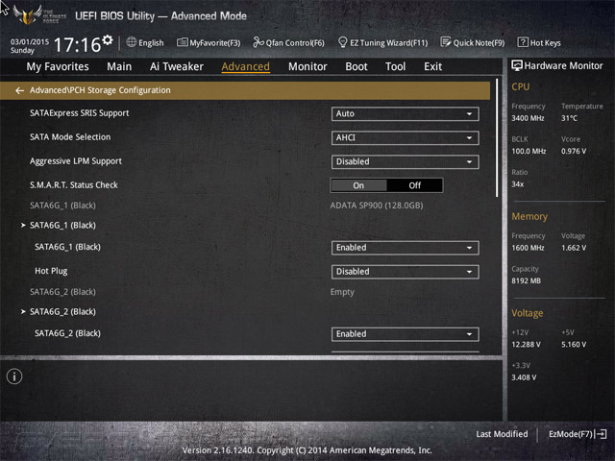Image resolution: width=615 pixels, height=461 pixels.
Task: Click Last Modified button
Action: (502, 434)
